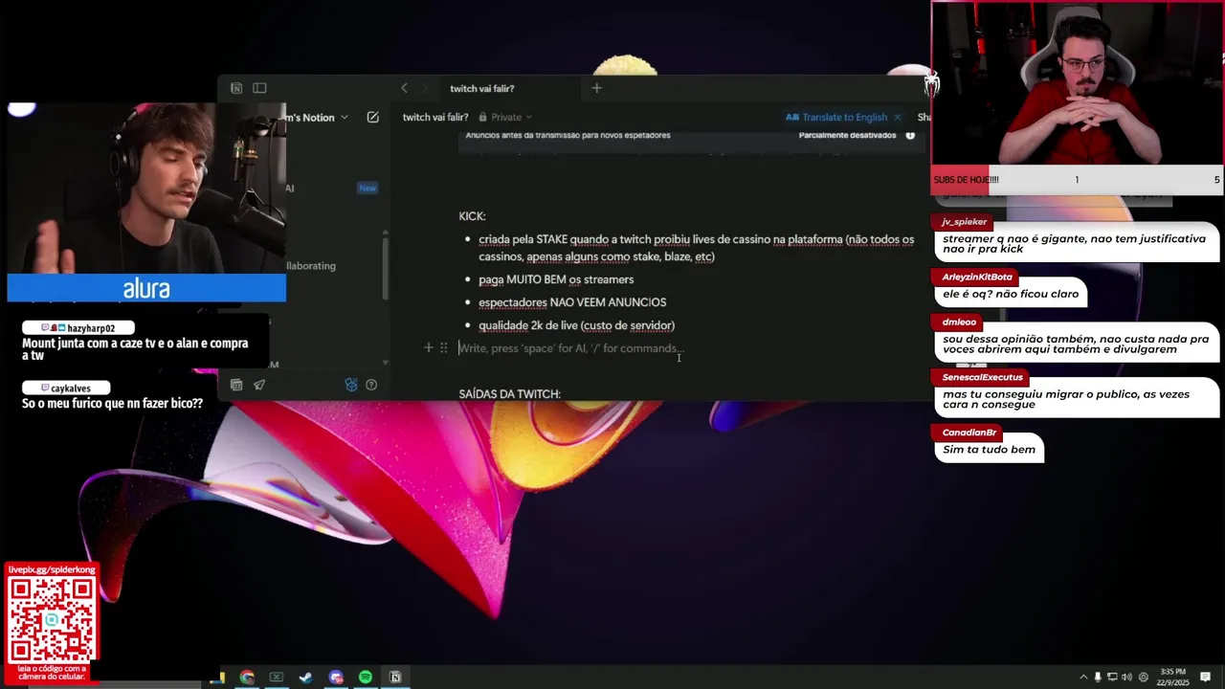Screen dimensions: 1225x689
Task: Show hidden system tray icons chevron
Action: [1083, 678]
